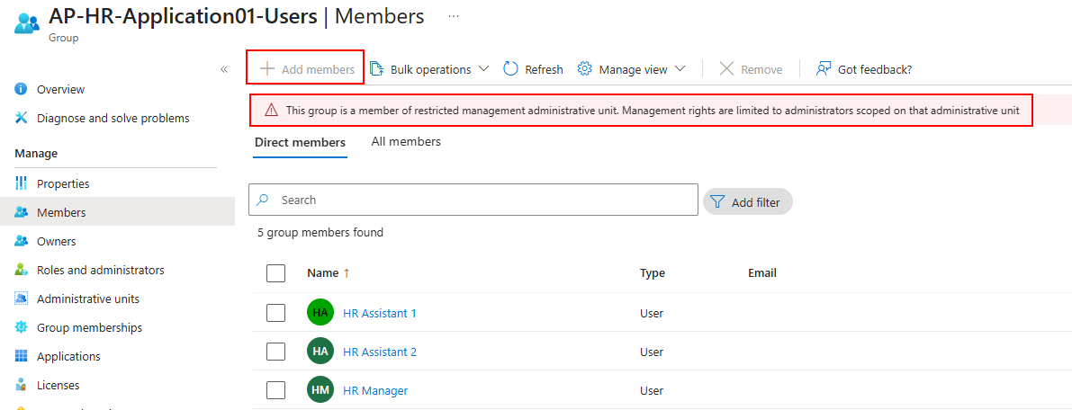This screenshot has width=1072, height=410.
Task: Click the Group memberships gear icon
Action: (x=22, y=327)
